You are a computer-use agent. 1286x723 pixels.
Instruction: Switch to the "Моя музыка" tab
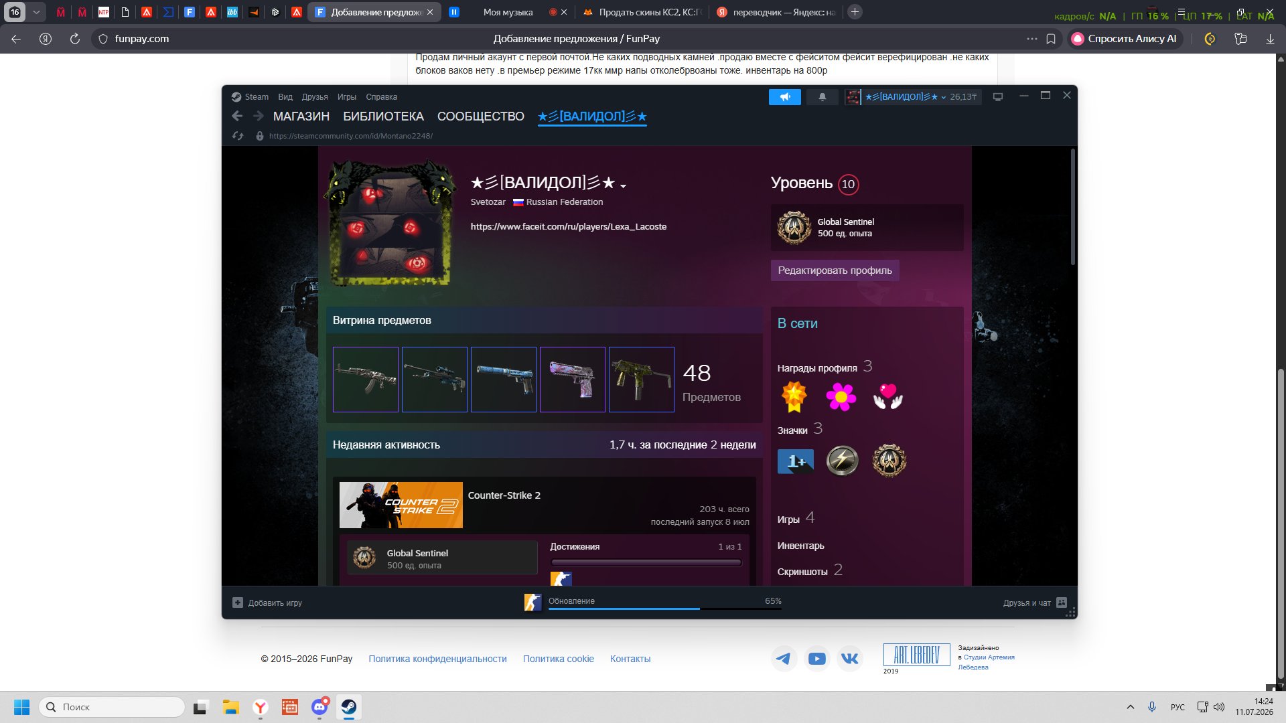[508, 12]
